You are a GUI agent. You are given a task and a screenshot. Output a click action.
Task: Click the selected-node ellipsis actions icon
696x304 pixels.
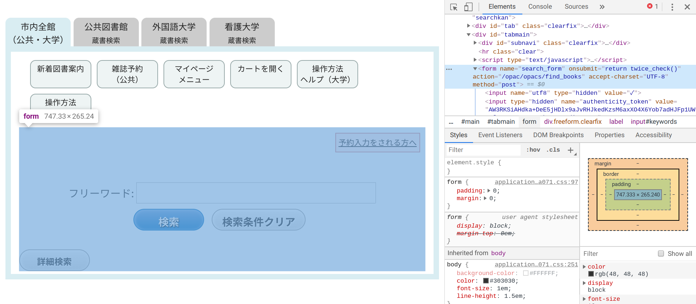pos(449,69)
